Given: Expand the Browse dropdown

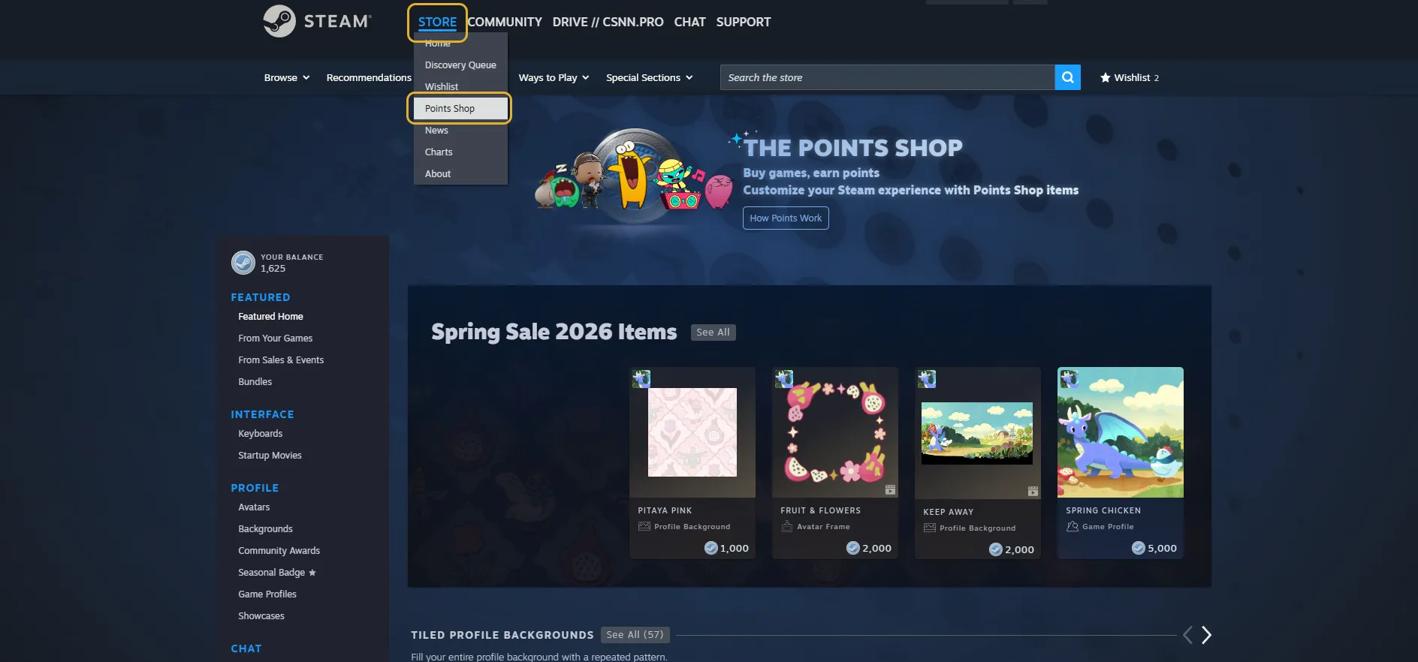Looking at the screenshot, I should point(287,77).
